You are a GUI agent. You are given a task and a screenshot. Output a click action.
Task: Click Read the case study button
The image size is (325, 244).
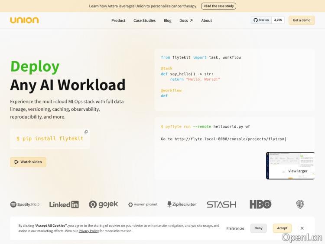tap(218, 6)
